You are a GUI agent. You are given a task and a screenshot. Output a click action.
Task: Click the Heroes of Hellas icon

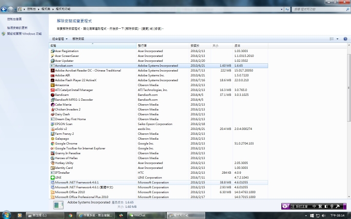click(x=53, y=158)
